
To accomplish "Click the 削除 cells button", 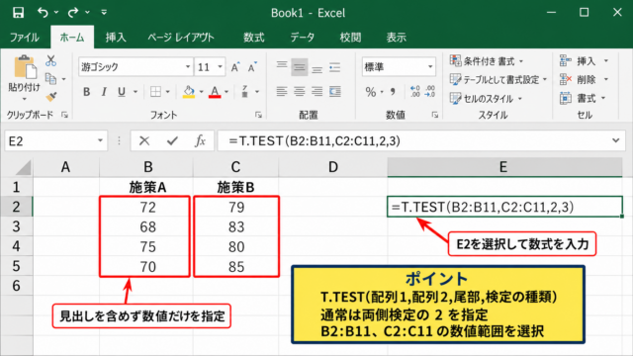I will click(585, 80).
